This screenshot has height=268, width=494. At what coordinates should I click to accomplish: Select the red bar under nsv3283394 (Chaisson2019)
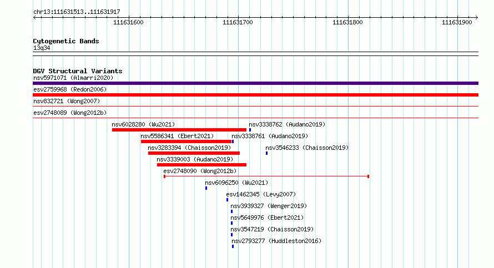click(x=194, y=153)
